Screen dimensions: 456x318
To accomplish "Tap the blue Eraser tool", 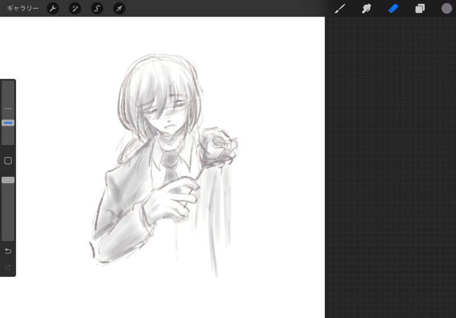I will 393,9.
